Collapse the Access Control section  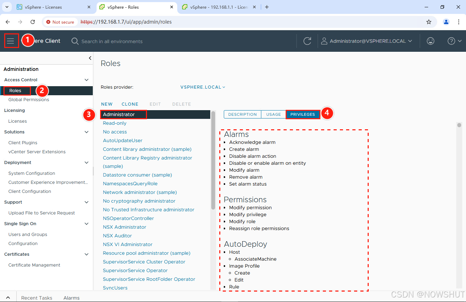pos(87,80)
